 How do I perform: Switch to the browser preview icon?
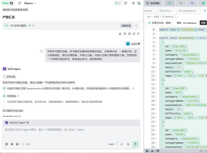tap(192, 3)
